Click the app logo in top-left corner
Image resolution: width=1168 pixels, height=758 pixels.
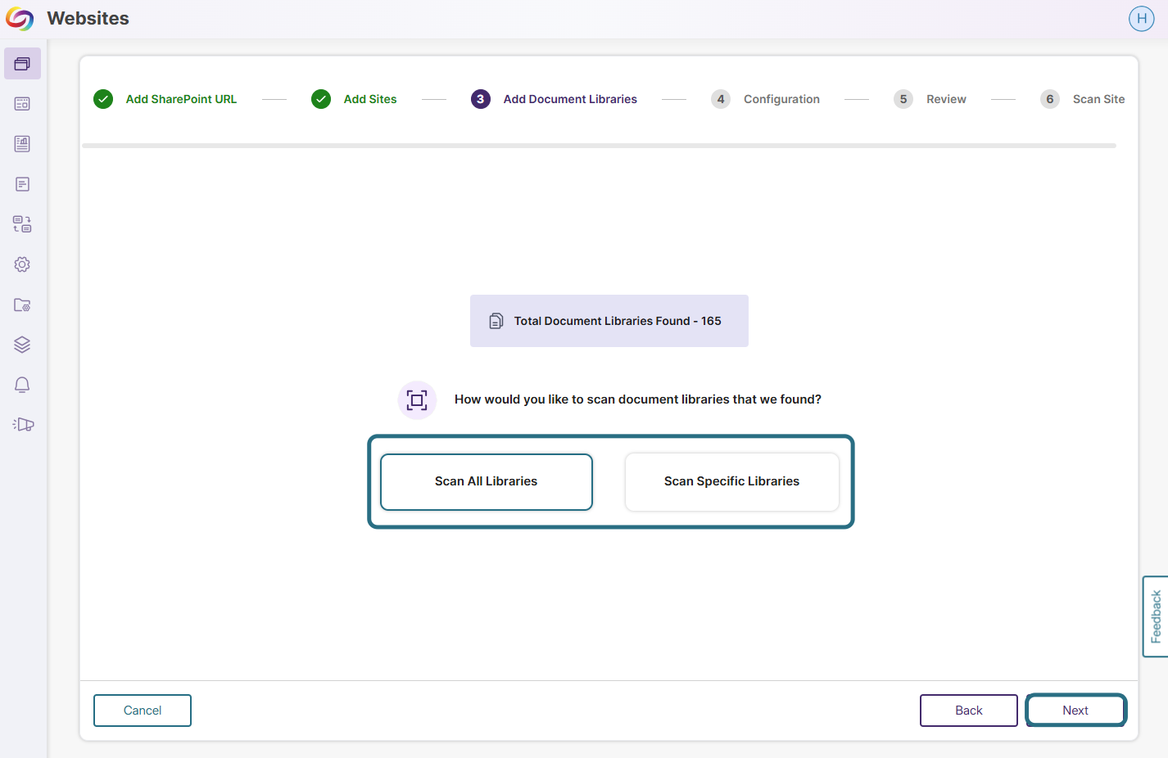(x=20, y=19)
